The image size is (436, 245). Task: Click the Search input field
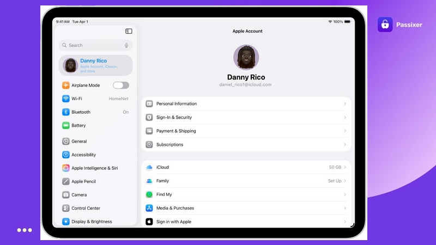pyautogui.click(x=95, y=45)
